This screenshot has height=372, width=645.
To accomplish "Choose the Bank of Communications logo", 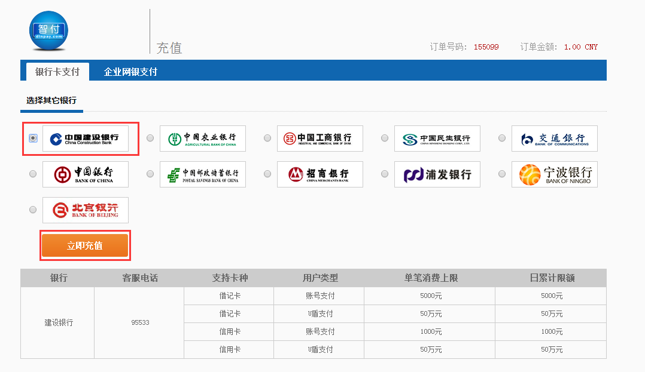I will coord(555,139).
